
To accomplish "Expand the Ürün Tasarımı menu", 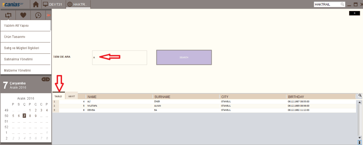I will point(25,37).
